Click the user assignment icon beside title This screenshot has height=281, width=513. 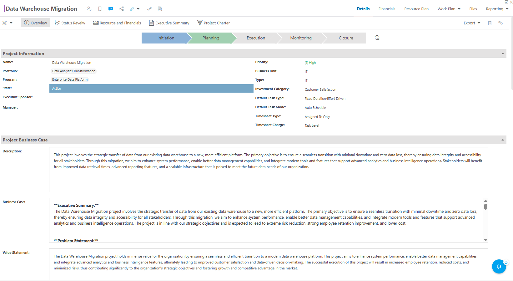89,9
